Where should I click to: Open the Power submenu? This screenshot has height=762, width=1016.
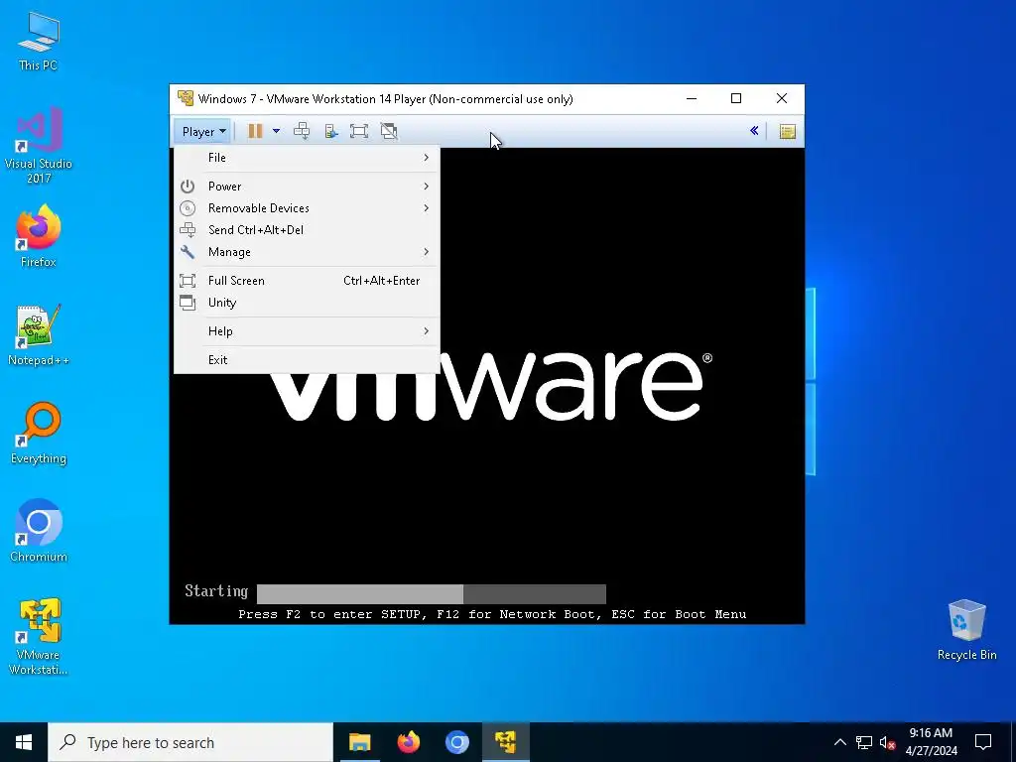[308, 186]
